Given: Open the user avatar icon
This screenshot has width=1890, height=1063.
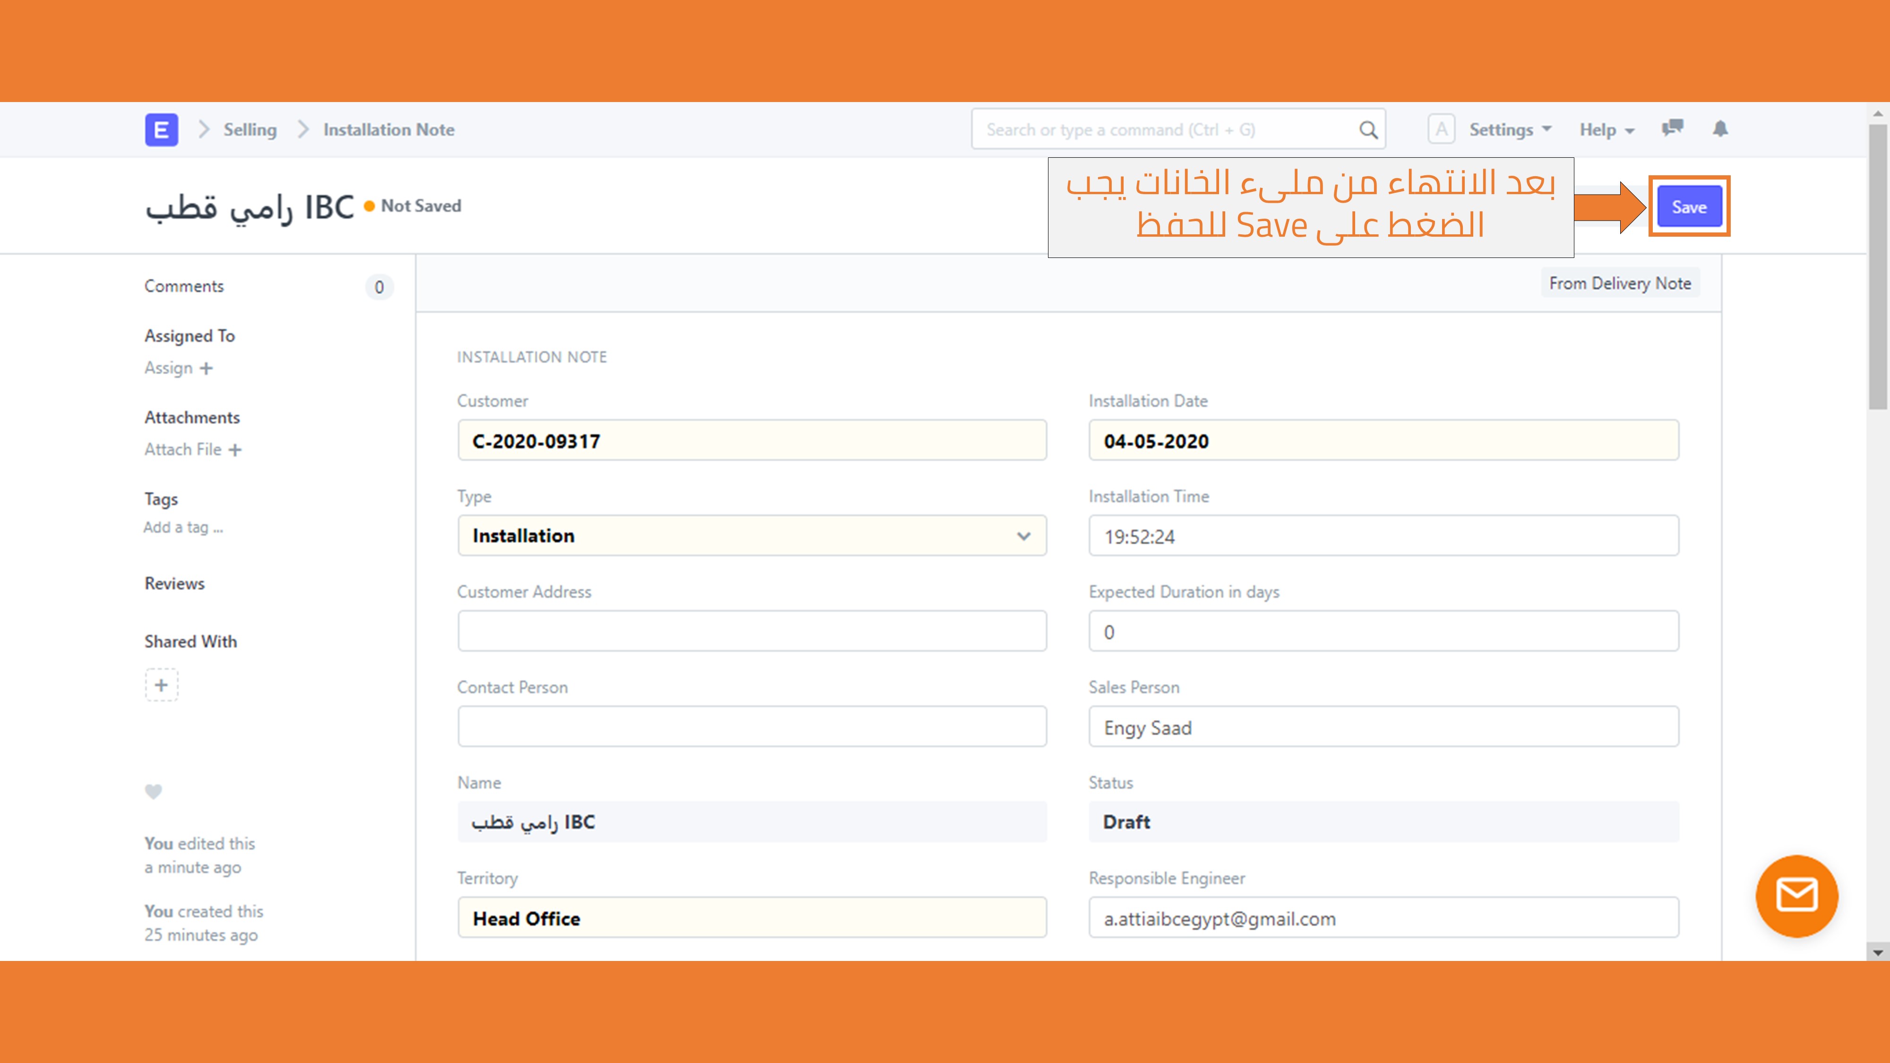Looking at the screenshot, I should coord(1441,129).
